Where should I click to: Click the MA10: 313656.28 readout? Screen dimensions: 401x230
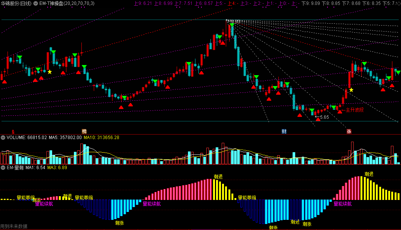(x=102, y=138)
